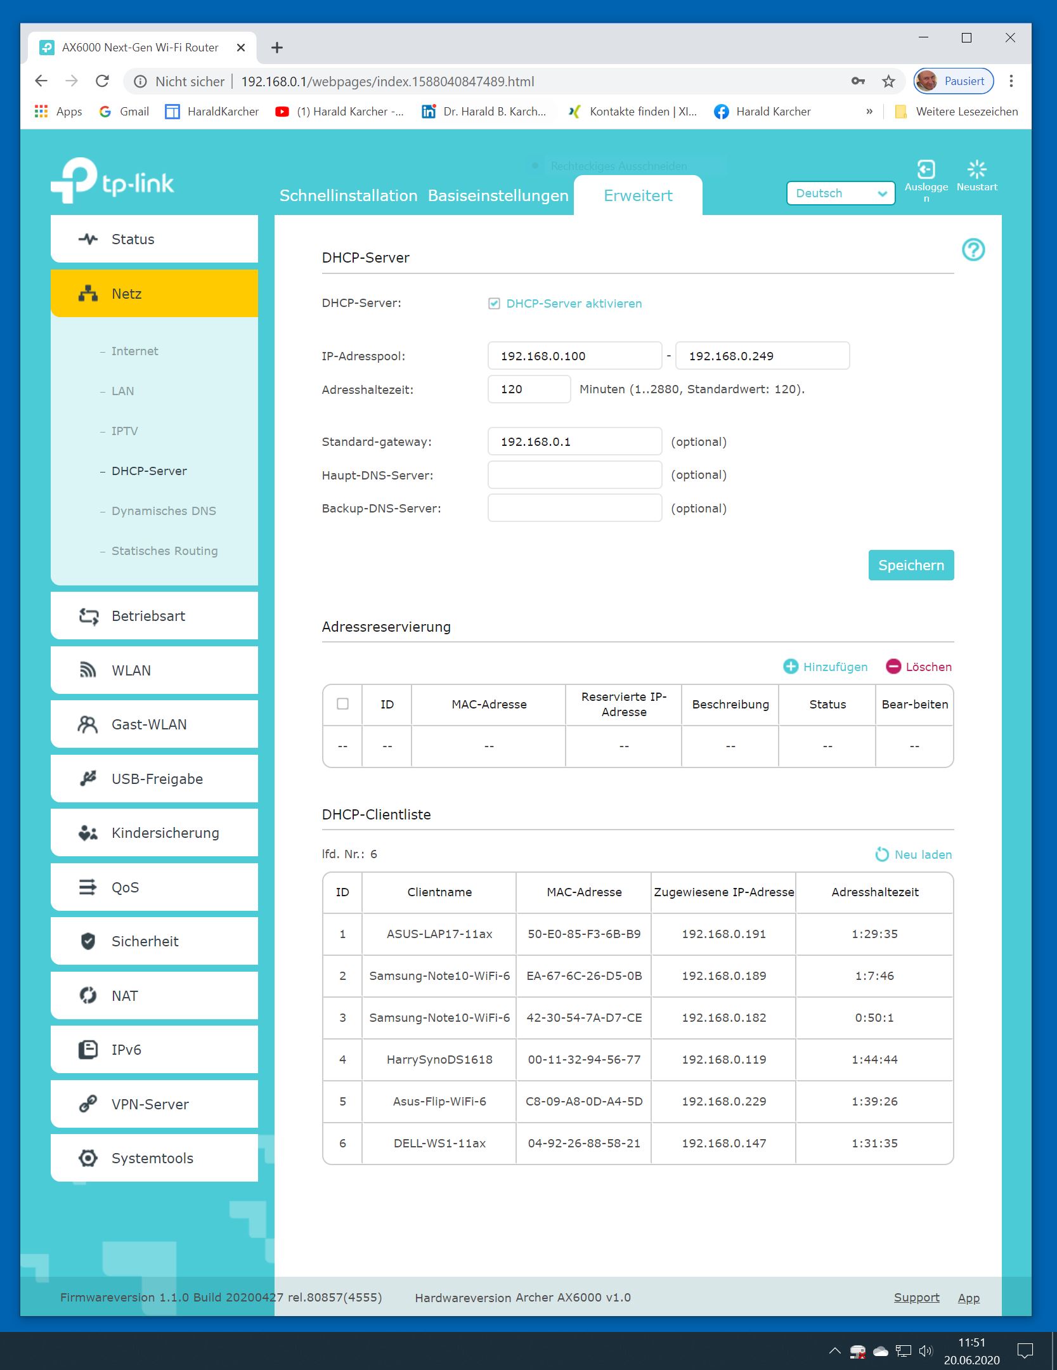Open the Dynamisches DNS submenu item
Viewport: 1057px width, 1370px height.
pos(164,511)
